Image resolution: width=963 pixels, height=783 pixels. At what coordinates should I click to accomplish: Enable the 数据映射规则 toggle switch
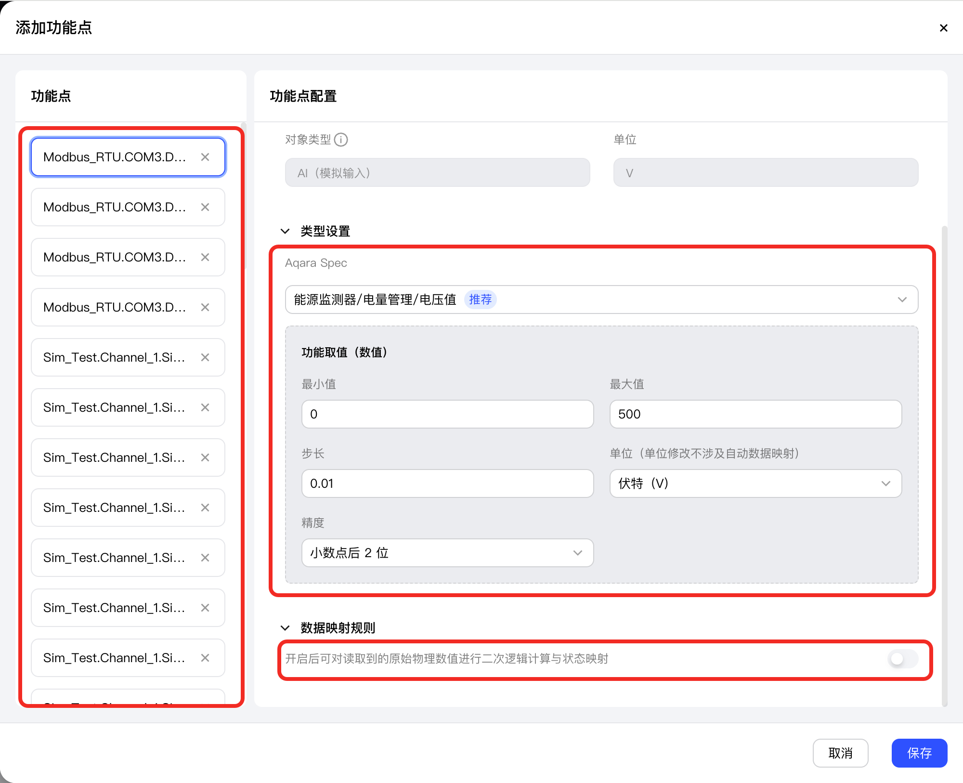coord(903,659)
